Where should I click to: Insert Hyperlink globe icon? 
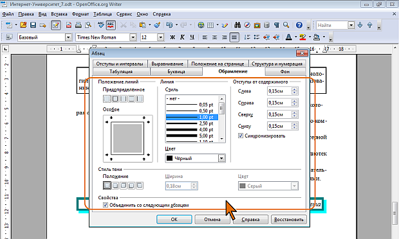point(201,25)
